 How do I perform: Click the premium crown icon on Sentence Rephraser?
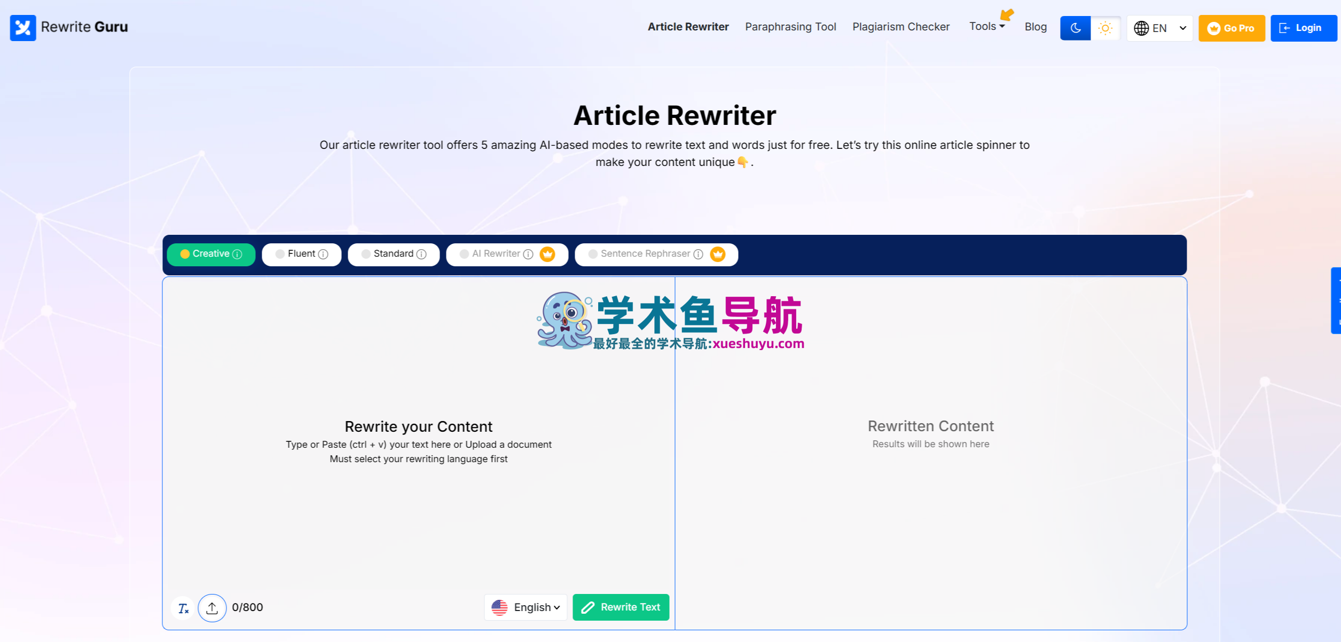718,254
